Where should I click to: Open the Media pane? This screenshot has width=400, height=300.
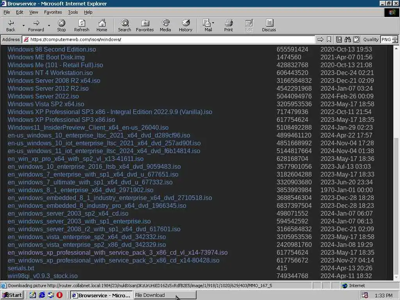coord(165,25)
